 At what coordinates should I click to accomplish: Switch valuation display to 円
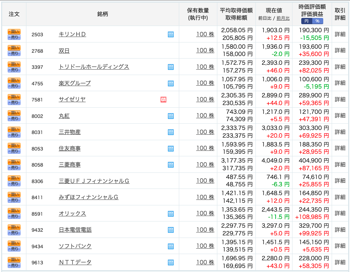pyautogui.click(x=306, y=21)
